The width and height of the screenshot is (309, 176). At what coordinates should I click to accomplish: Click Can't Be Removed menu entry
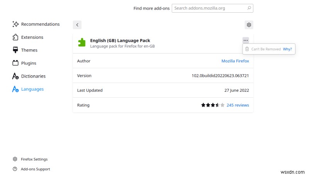click(266, 49)
